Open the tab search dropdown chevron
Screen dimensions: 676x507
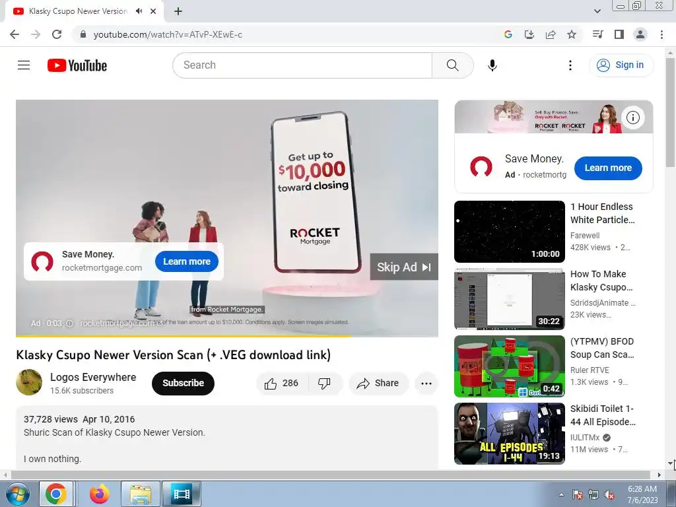tap(597, 11)
